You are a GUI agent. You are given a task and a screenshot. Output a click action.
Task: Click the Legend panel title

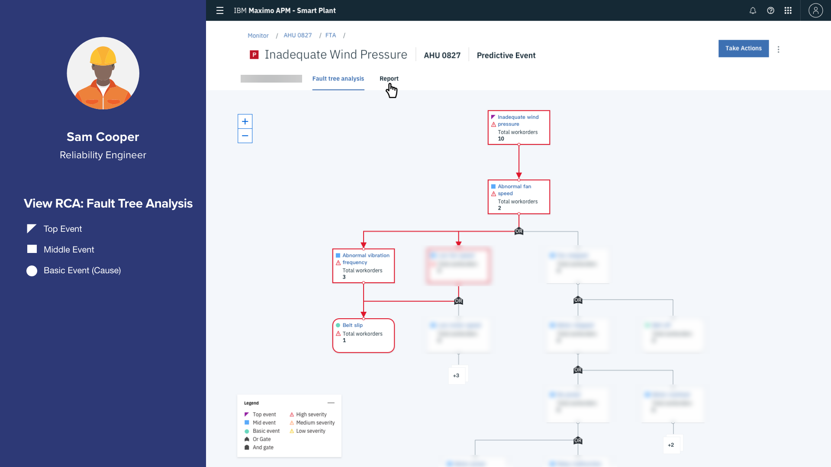coord(251,403)
